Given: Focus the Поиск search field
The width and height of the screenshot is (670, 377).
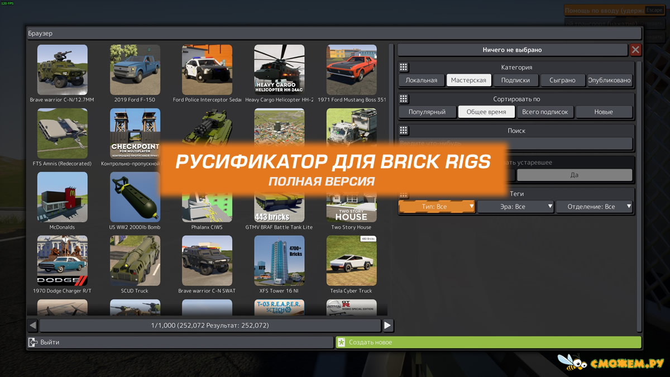Looking at the screenshot, I should [516, 144].
